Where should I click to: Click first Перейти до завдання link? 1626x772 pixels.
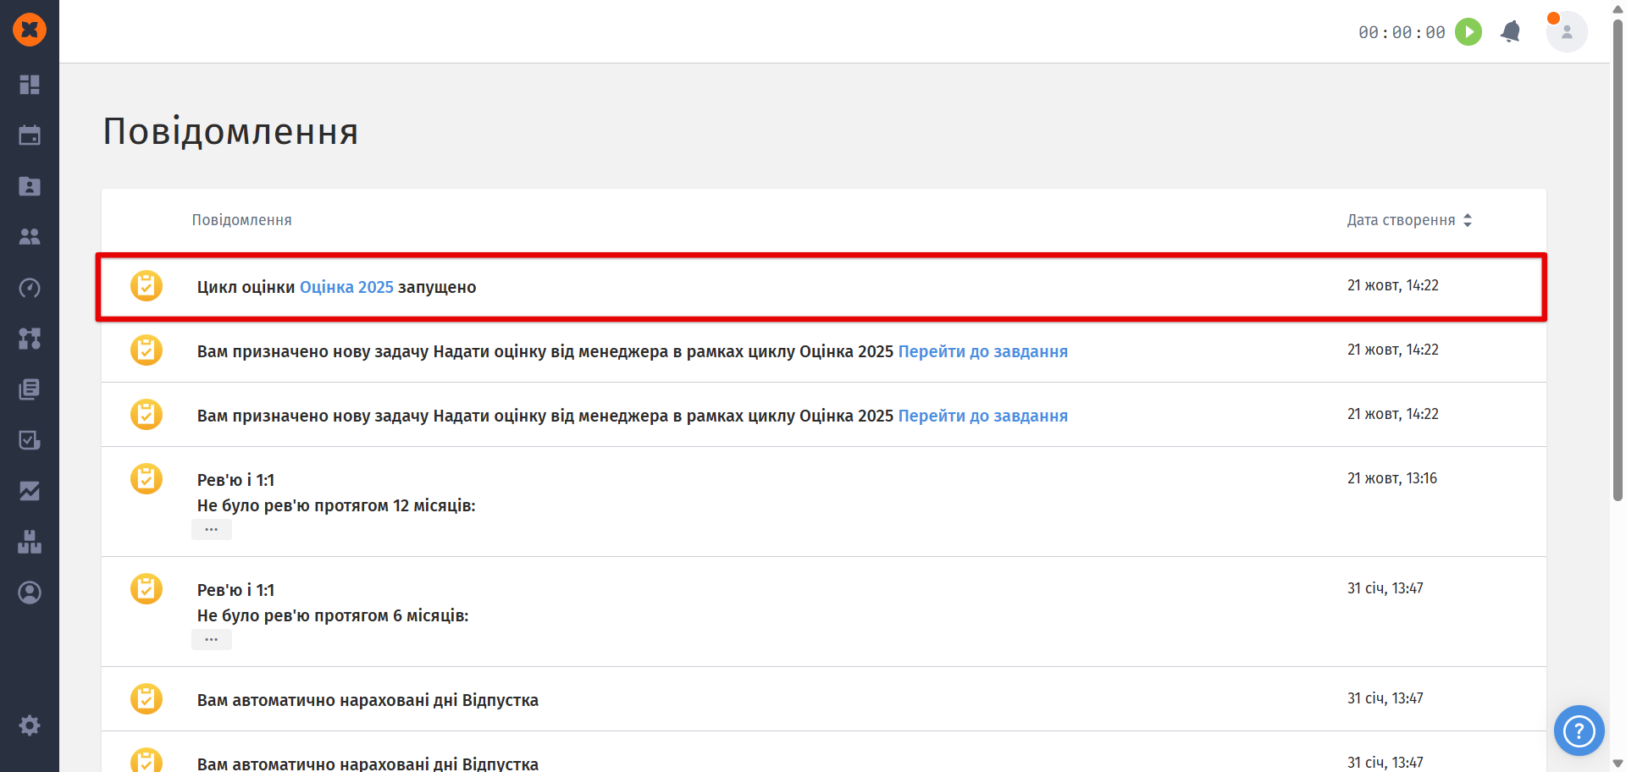[x=982, y=351]
